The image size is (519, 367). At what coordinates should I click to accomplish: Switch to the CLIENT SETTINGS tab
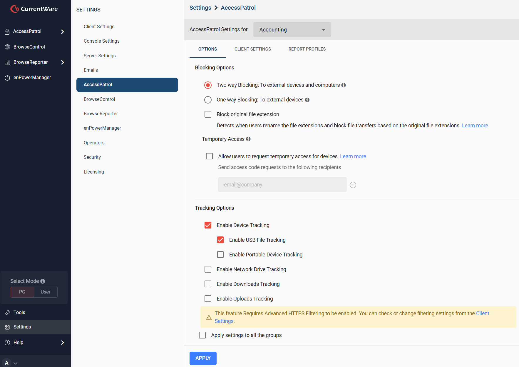click(x=253, y=49)
